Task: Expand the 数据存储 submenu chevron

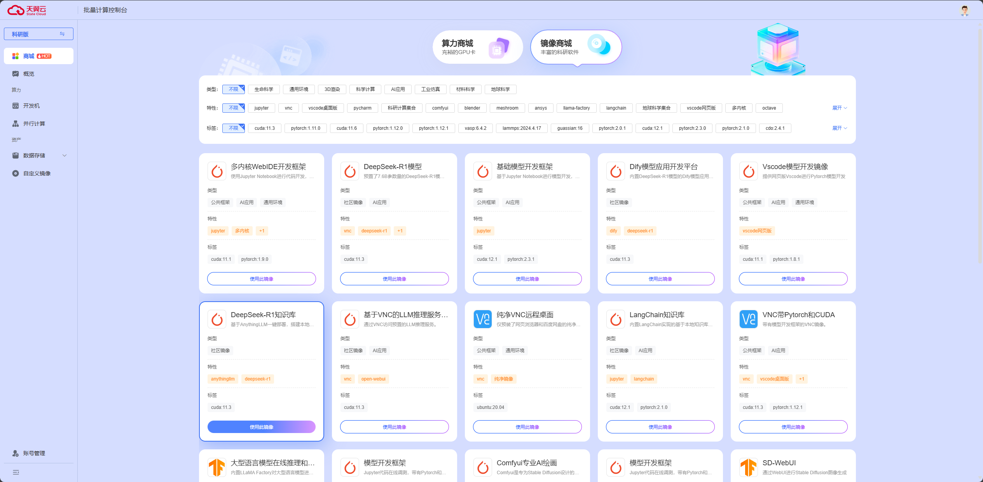Action: pyautogui.click(x=65, y=155)
